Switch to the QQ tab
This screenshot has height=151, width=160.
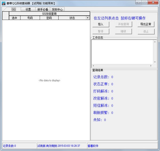(x=14, y=9)
